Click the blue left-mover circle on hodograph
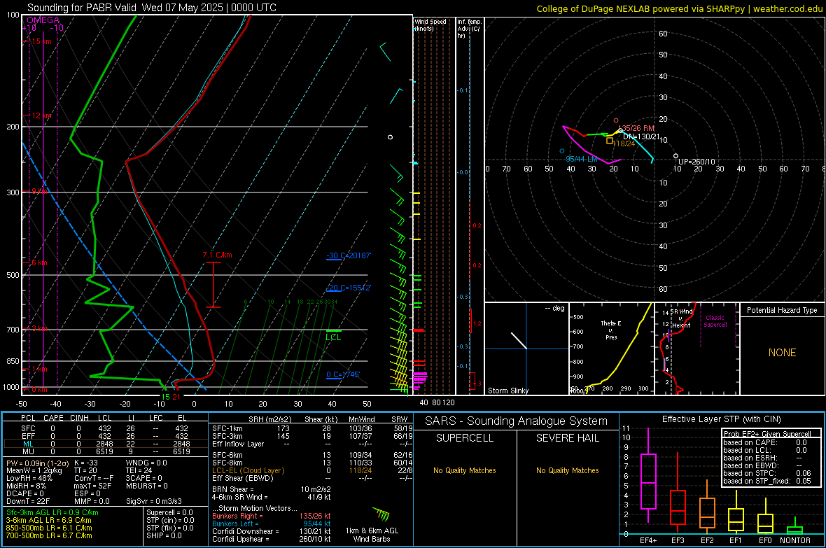 click(562, 151)
